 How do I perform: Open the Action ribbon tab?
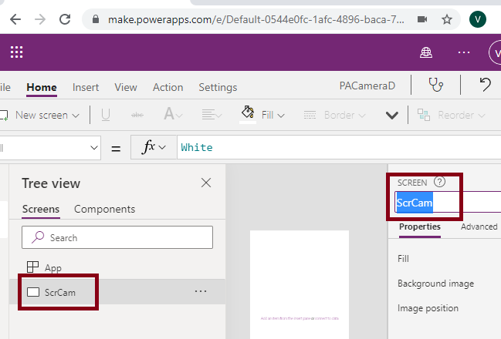pos(168,87)
